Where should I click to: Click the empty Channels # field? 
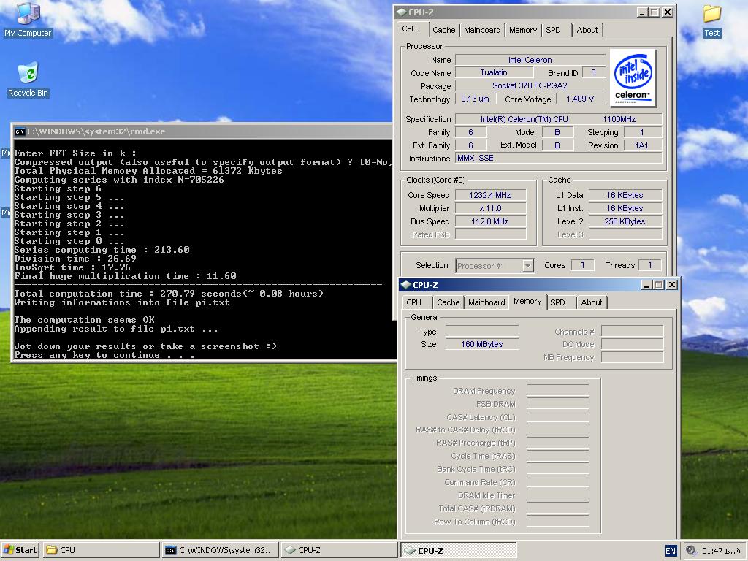632,331
